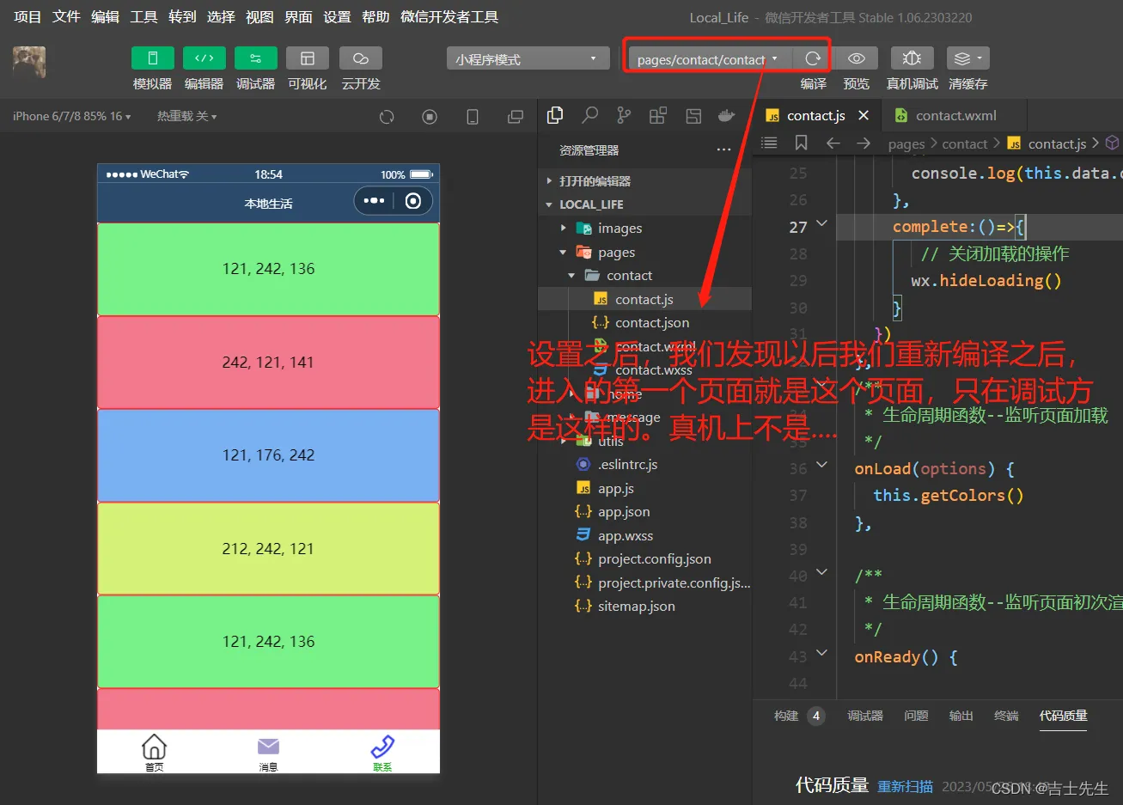Viewport: 1123px width, 805px height.
Task: Open the 热重载 hot reload dropdown
Action: pyautogui.click(x=186, y=116)
